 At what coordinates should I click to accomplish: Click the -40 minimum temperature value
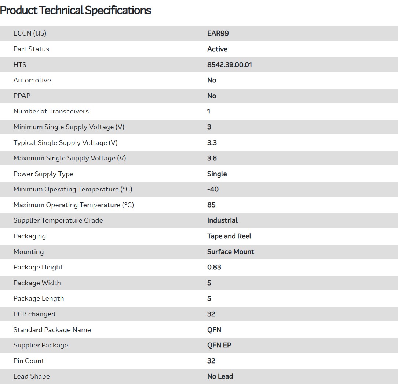click(x=213, y=189)
